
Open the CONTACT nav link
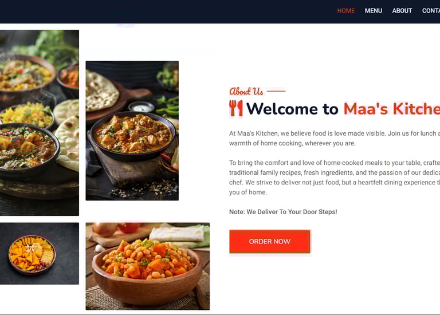click(431, 11)
